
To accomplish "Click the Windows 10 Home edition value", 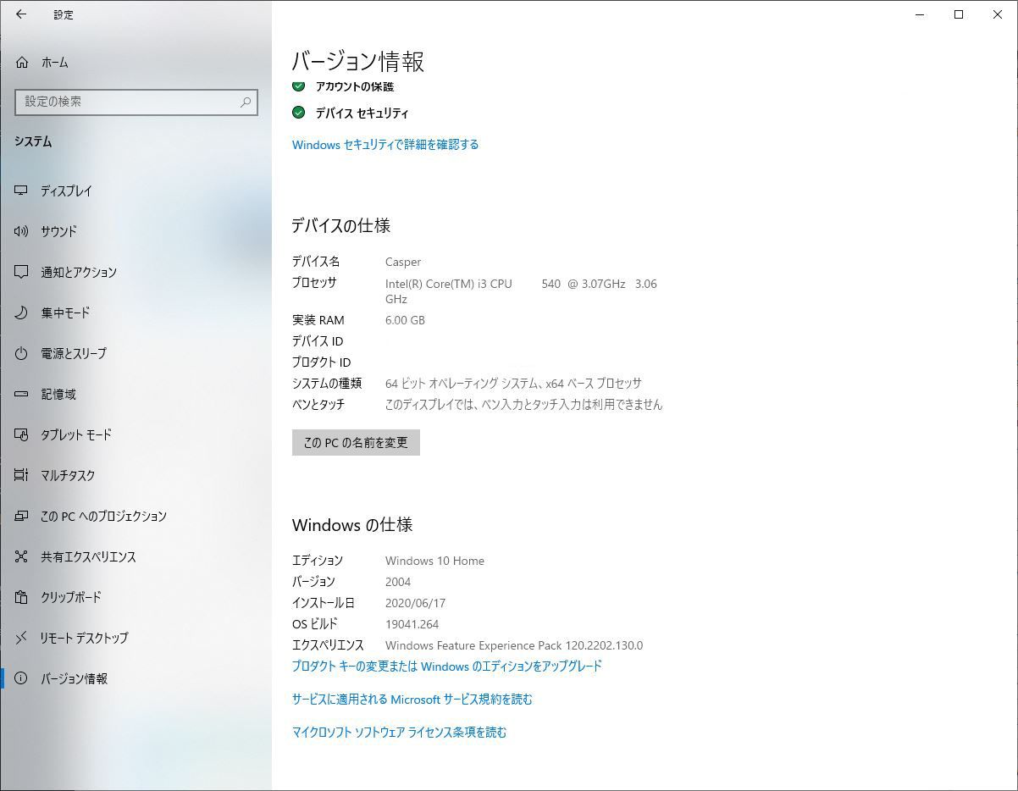I will point(434,561).
